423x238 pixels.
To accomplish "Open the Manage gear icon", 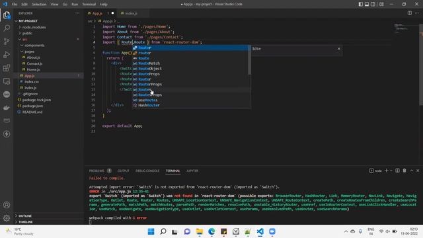I will [x=7, y=218].
